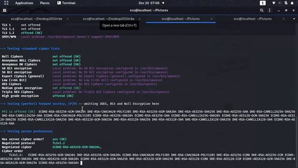This screenshot has height=168, width=298.
Task: Open the Activities grid icon
Action: [6, 3]
